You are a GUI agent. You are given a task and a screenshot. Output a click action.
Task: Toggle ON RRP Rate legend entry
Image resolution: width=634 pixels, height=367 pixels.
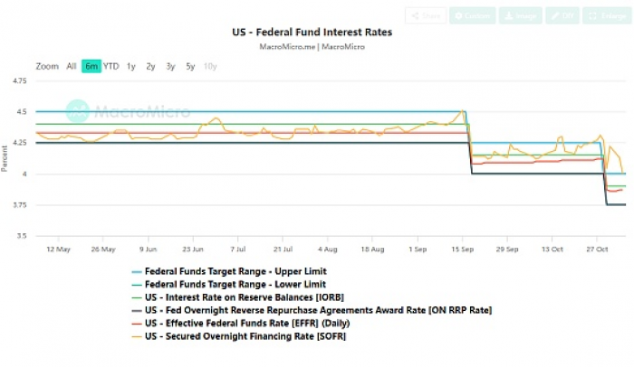click(x=311, y=310)
